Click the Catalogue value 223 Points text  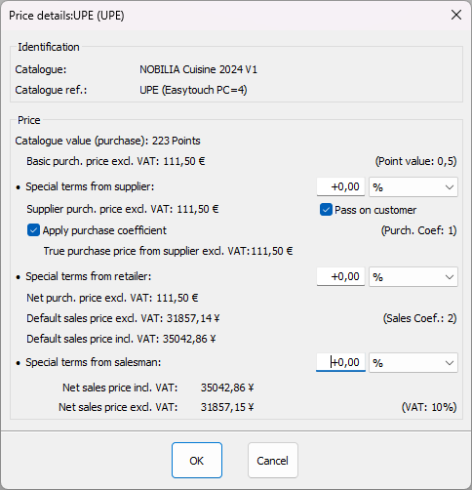click(x=107, y=141)
